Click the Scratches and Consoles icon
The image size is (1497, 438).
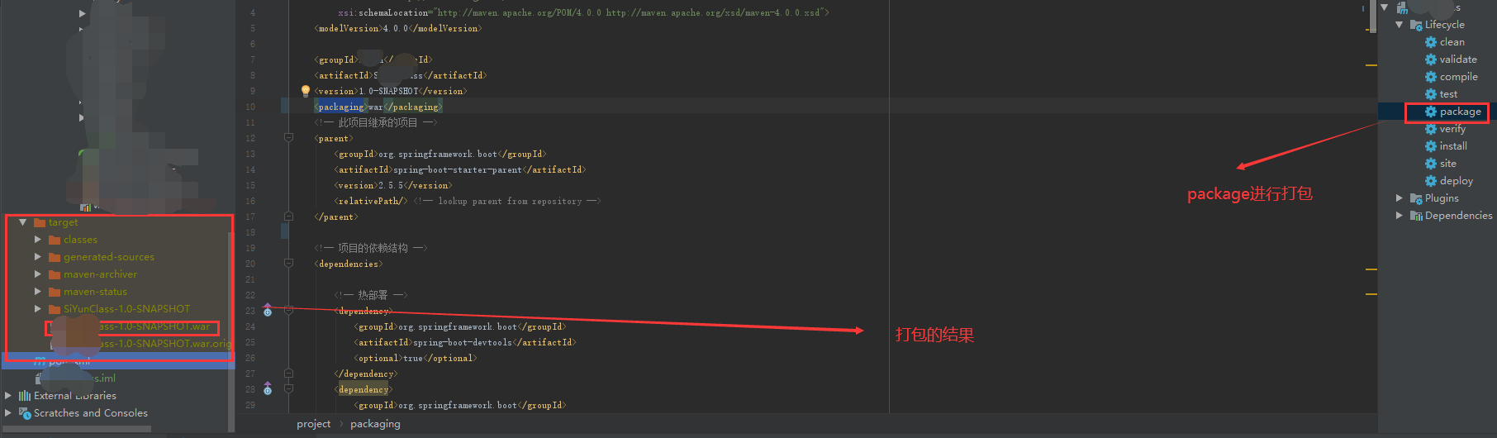pos(24,413)
